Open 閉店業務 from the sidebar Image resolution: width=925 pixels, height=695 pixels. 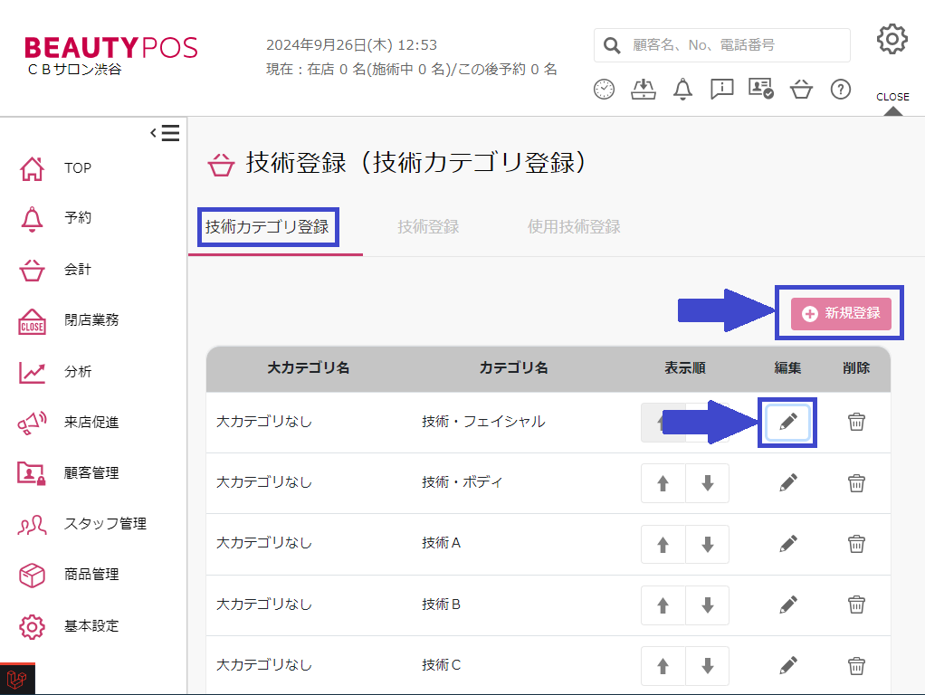(x=91, y=319)
